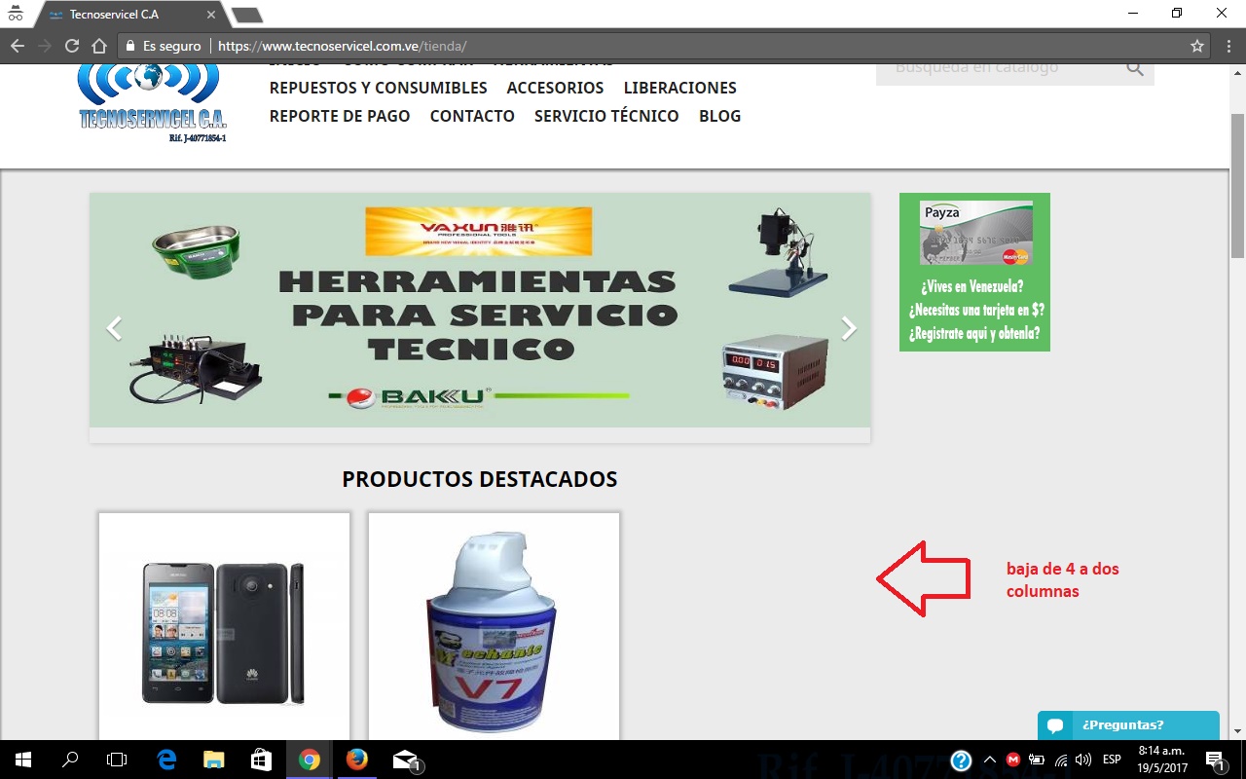Viewport: 1246px width, 779px height.
Task: Open Windows taskbar search
Action: 70,760
